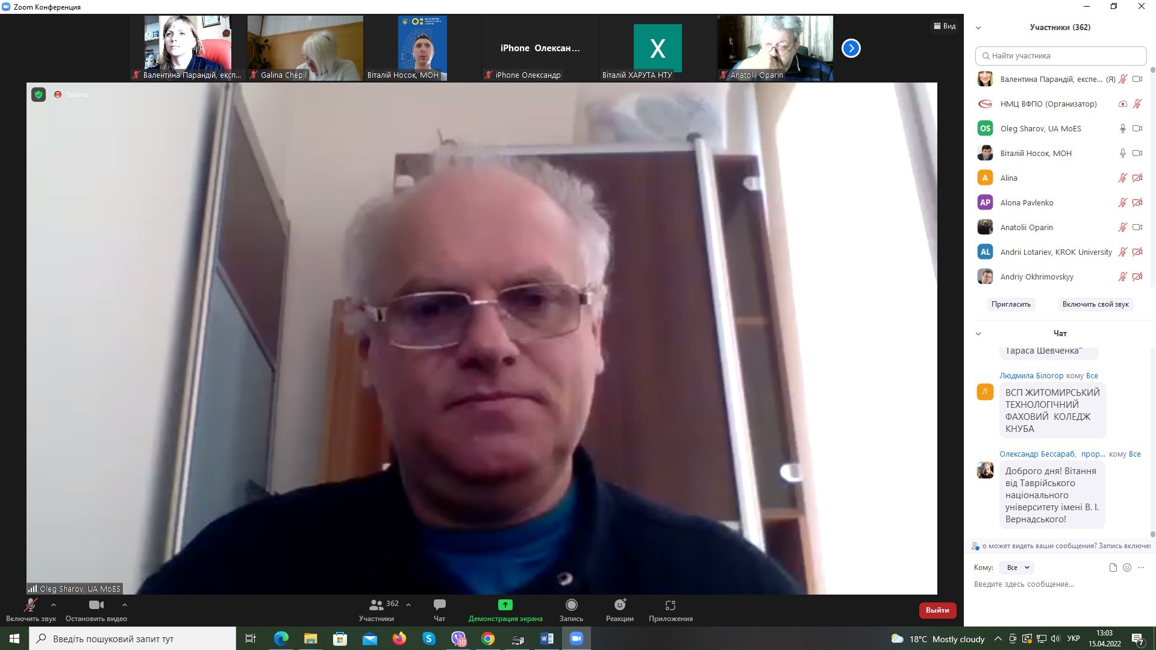Expand audio options arrow beside microphone
Image resolution: width=1156 pixels, height=650 pixels.
tap(54, 605)
